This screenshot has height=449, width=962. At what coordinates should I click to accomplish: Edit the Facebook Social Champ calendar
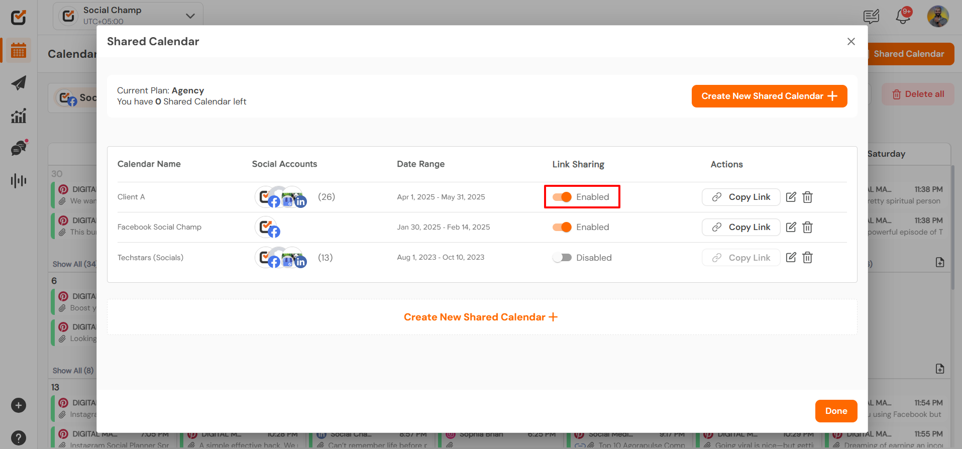[791, 227]
